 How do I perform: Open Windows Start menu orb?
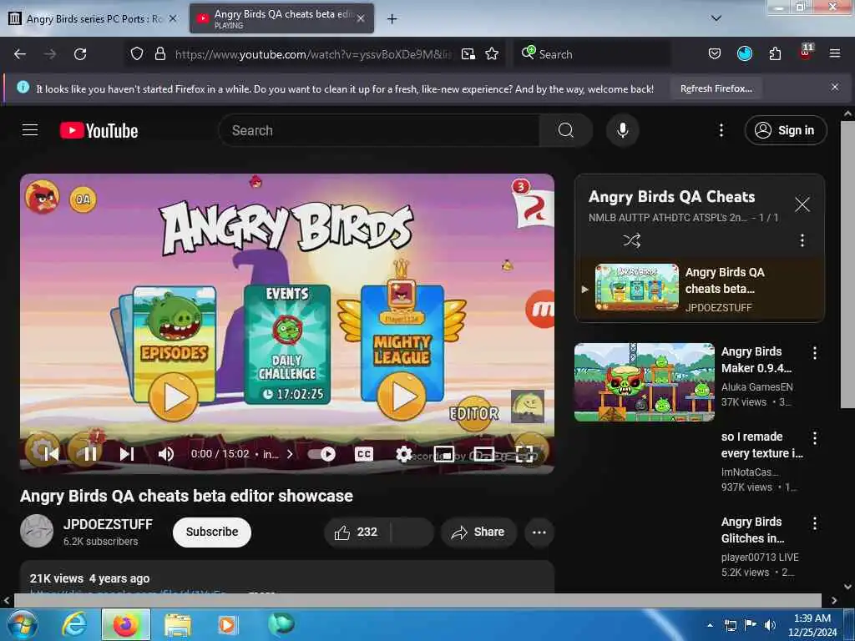tap(21, 624)
